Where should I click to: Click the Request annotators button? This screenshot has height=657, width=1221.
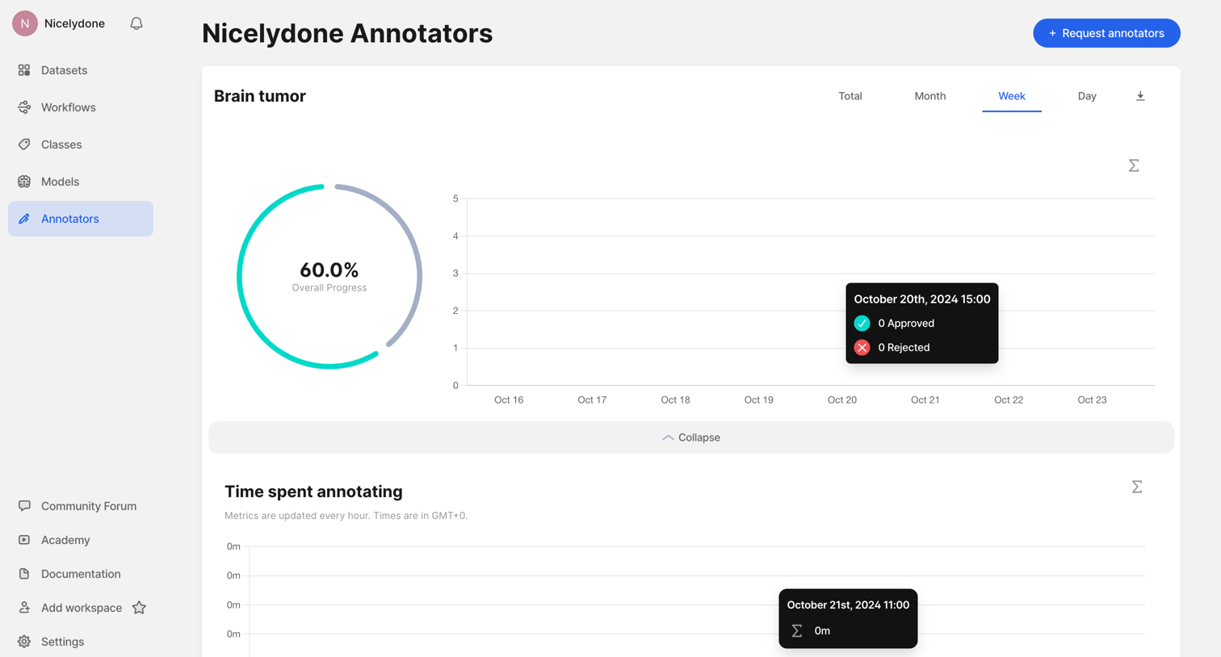1106,33
